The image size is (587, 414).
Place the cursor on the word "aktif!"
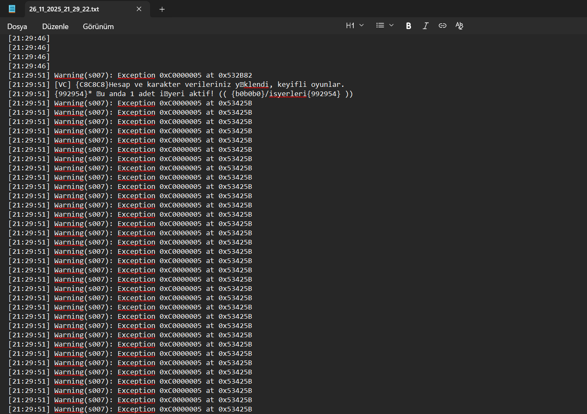pyautogui.click(x=201, y=94)
